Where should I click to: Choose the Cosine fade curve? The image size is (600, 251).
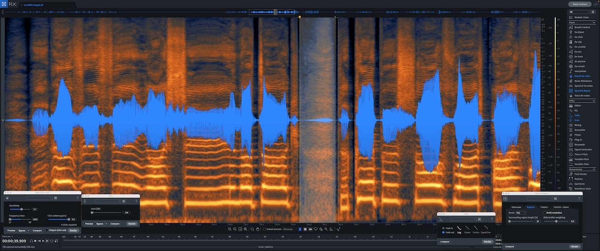point(476,230)
